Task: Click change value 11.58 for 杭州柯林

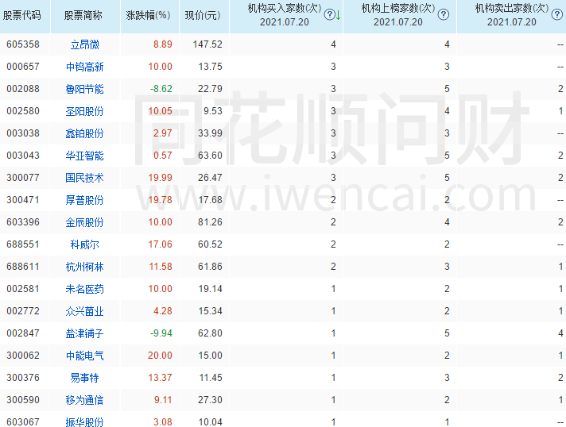Action: 161,267
